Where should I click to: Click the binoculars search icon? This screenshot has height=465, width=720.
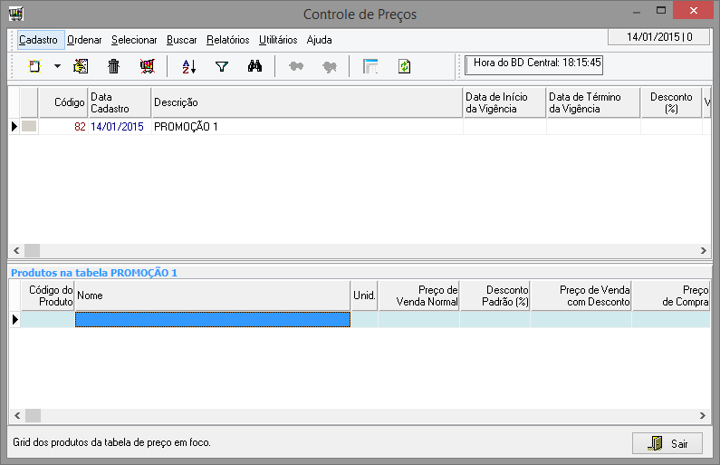(x=254, y=66)
